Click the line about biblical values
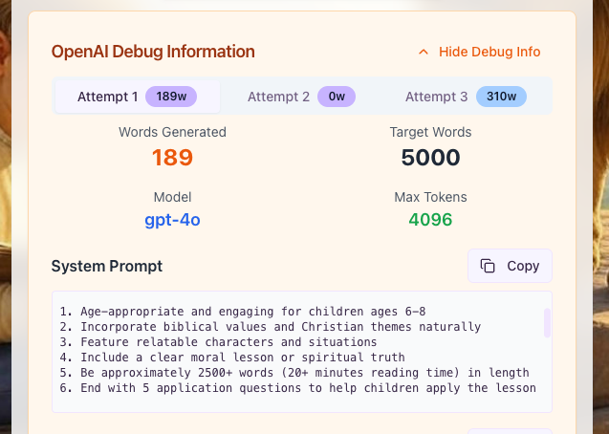 271,327
